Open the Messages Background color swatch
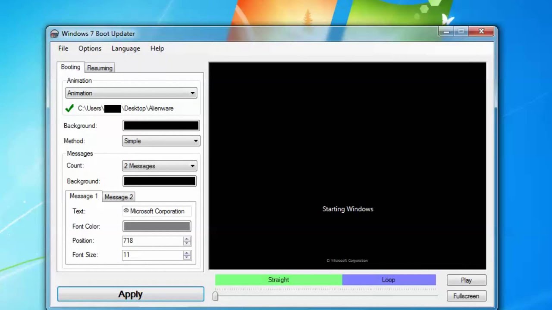This screenshot has height=310, width=552. pyautogui.click(x=159, y=181)
